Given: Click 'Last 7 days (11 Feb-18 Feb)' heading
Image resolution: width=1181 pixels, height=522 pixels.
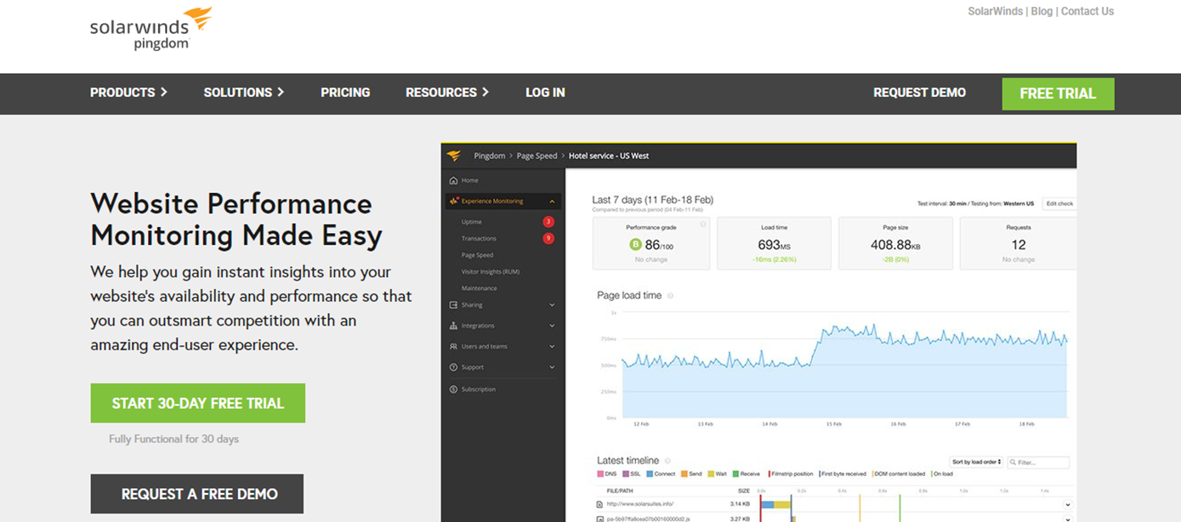Looking at the screenshot, I should (653, 200).
